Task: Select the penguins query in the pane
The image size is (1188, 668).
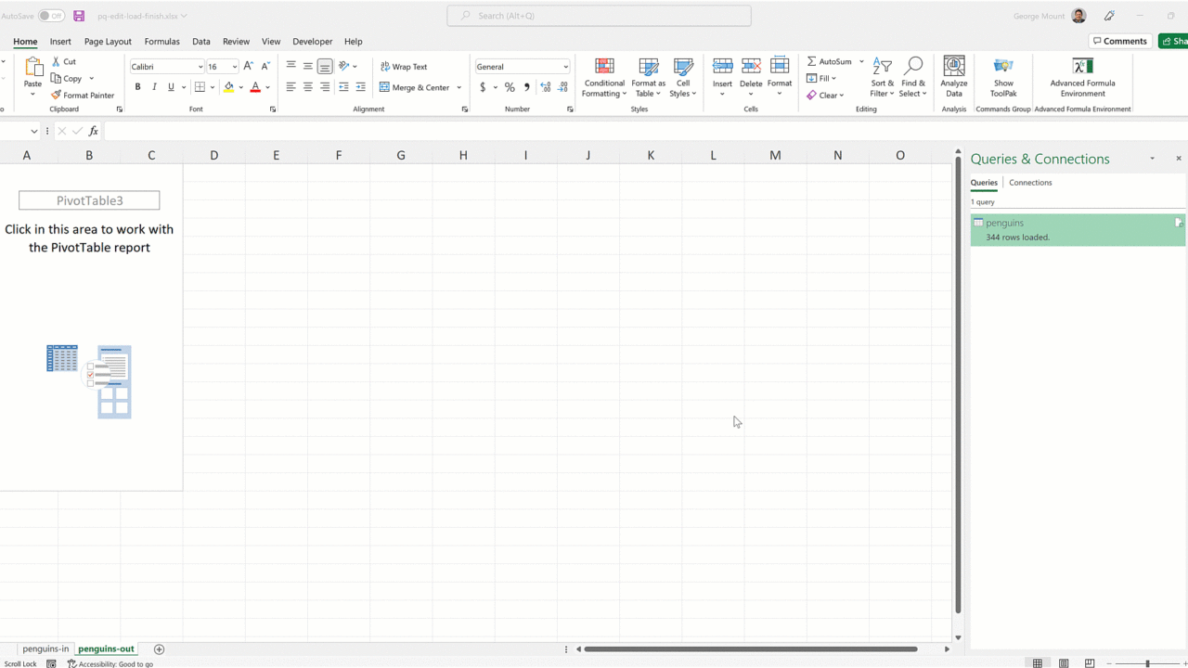Action: pos(1078,230)
